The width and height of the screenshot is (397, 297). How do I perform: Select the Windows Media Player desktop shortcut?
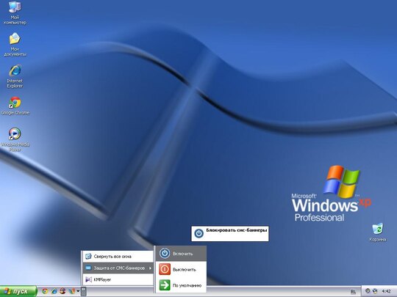(x=15, y=139)
